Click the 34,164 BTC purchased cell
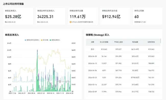Viewport: 166px width, 100px height. (104, 56)
